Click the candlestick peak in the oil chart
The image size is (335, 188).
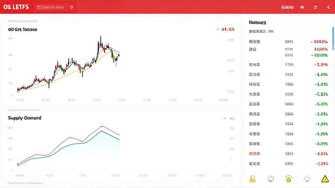100,39
